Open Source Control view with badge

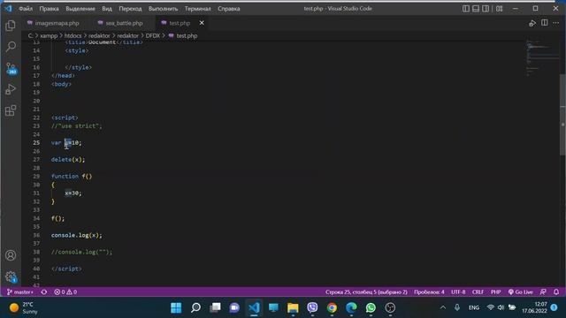(11, 68)
